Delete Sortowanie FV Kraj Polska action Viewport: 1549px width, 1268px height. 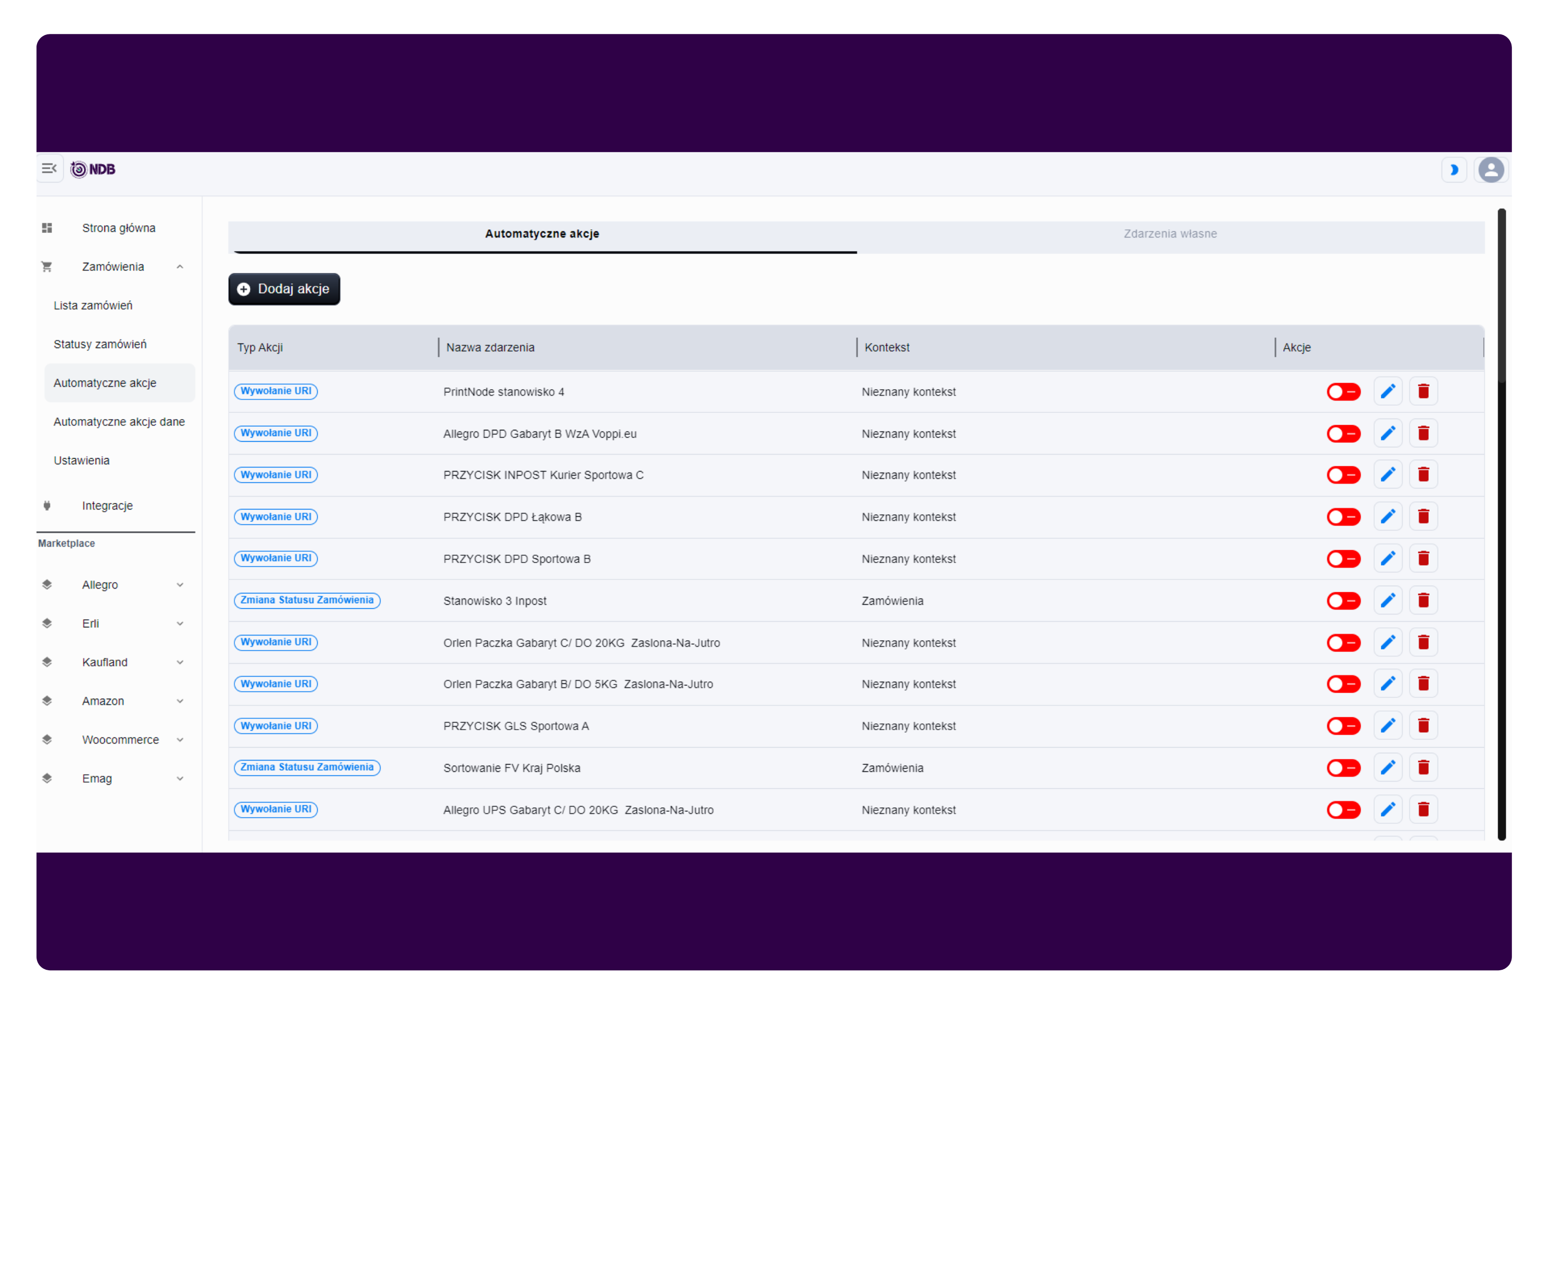[1423, 768]
